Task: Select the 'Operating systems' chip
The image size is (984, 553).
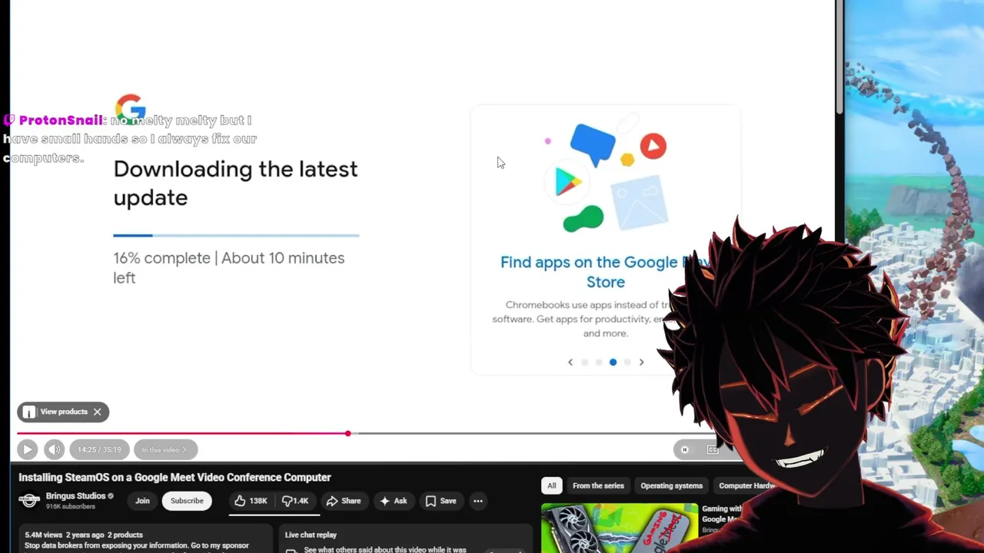Action: tap(671, 485)
